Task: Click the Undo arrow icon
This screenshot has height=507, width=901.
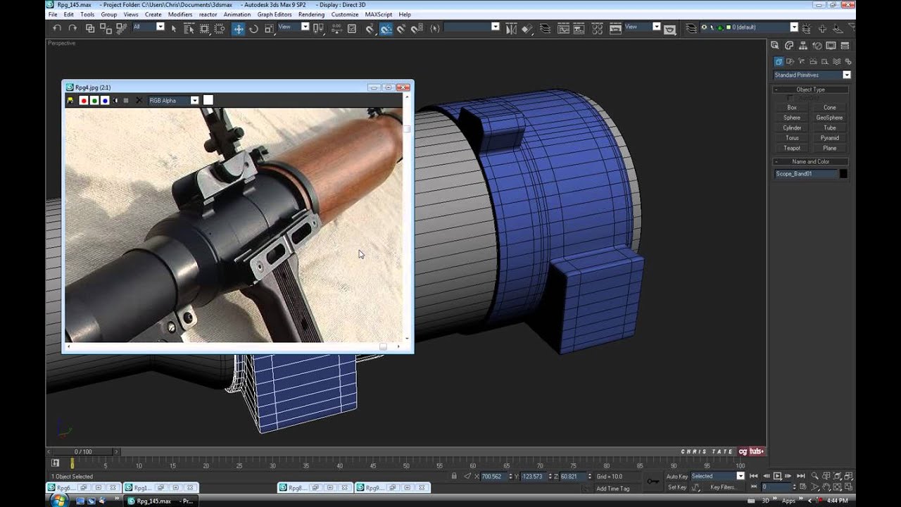Action: click(x=57, y=28)
